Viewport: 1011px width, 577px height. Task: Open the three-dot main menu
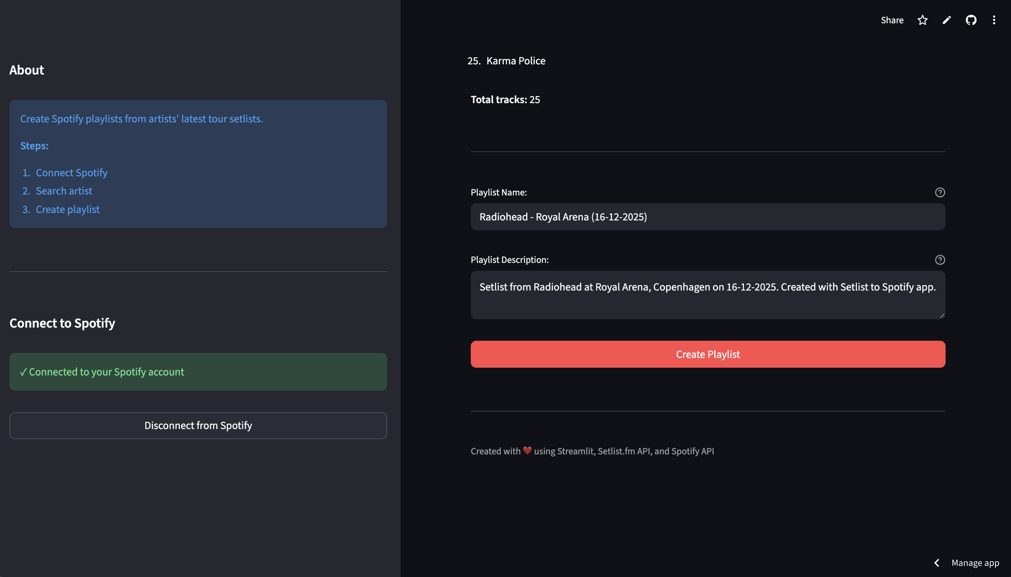993,20
